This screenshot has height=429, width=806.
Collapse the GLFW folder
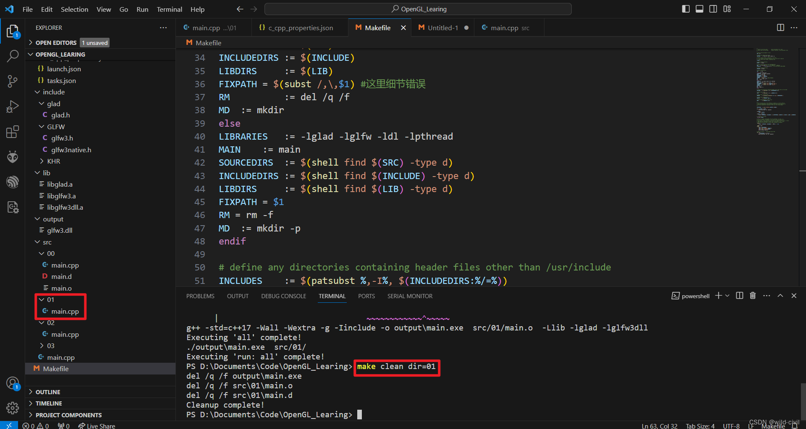100,127
